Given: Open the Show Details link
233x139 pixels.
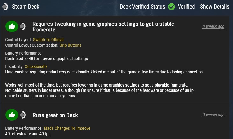Looking at the screenshot, I should coord(214,7).
